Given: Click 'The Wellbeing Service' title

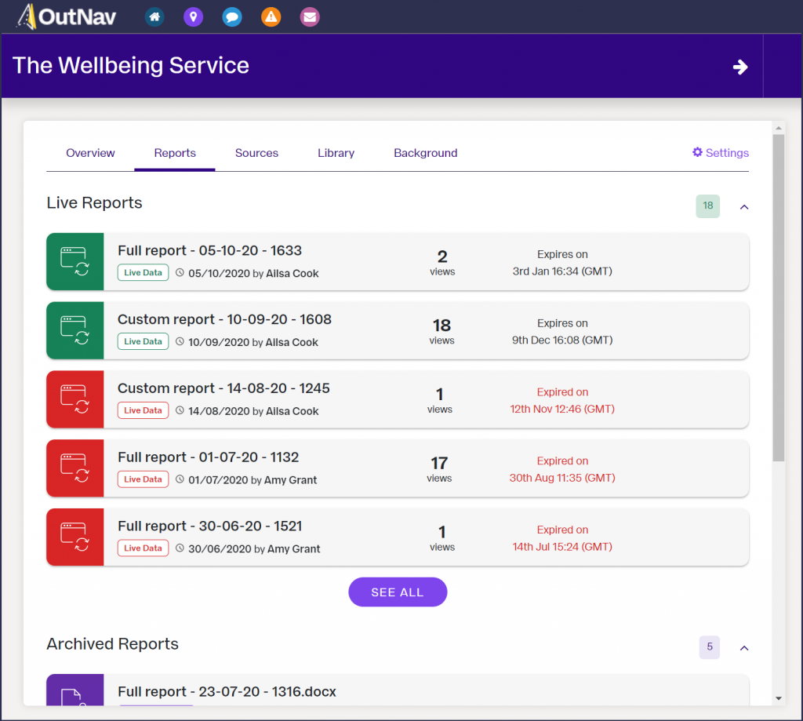Looking at the screenshot, I should (131, 66).
